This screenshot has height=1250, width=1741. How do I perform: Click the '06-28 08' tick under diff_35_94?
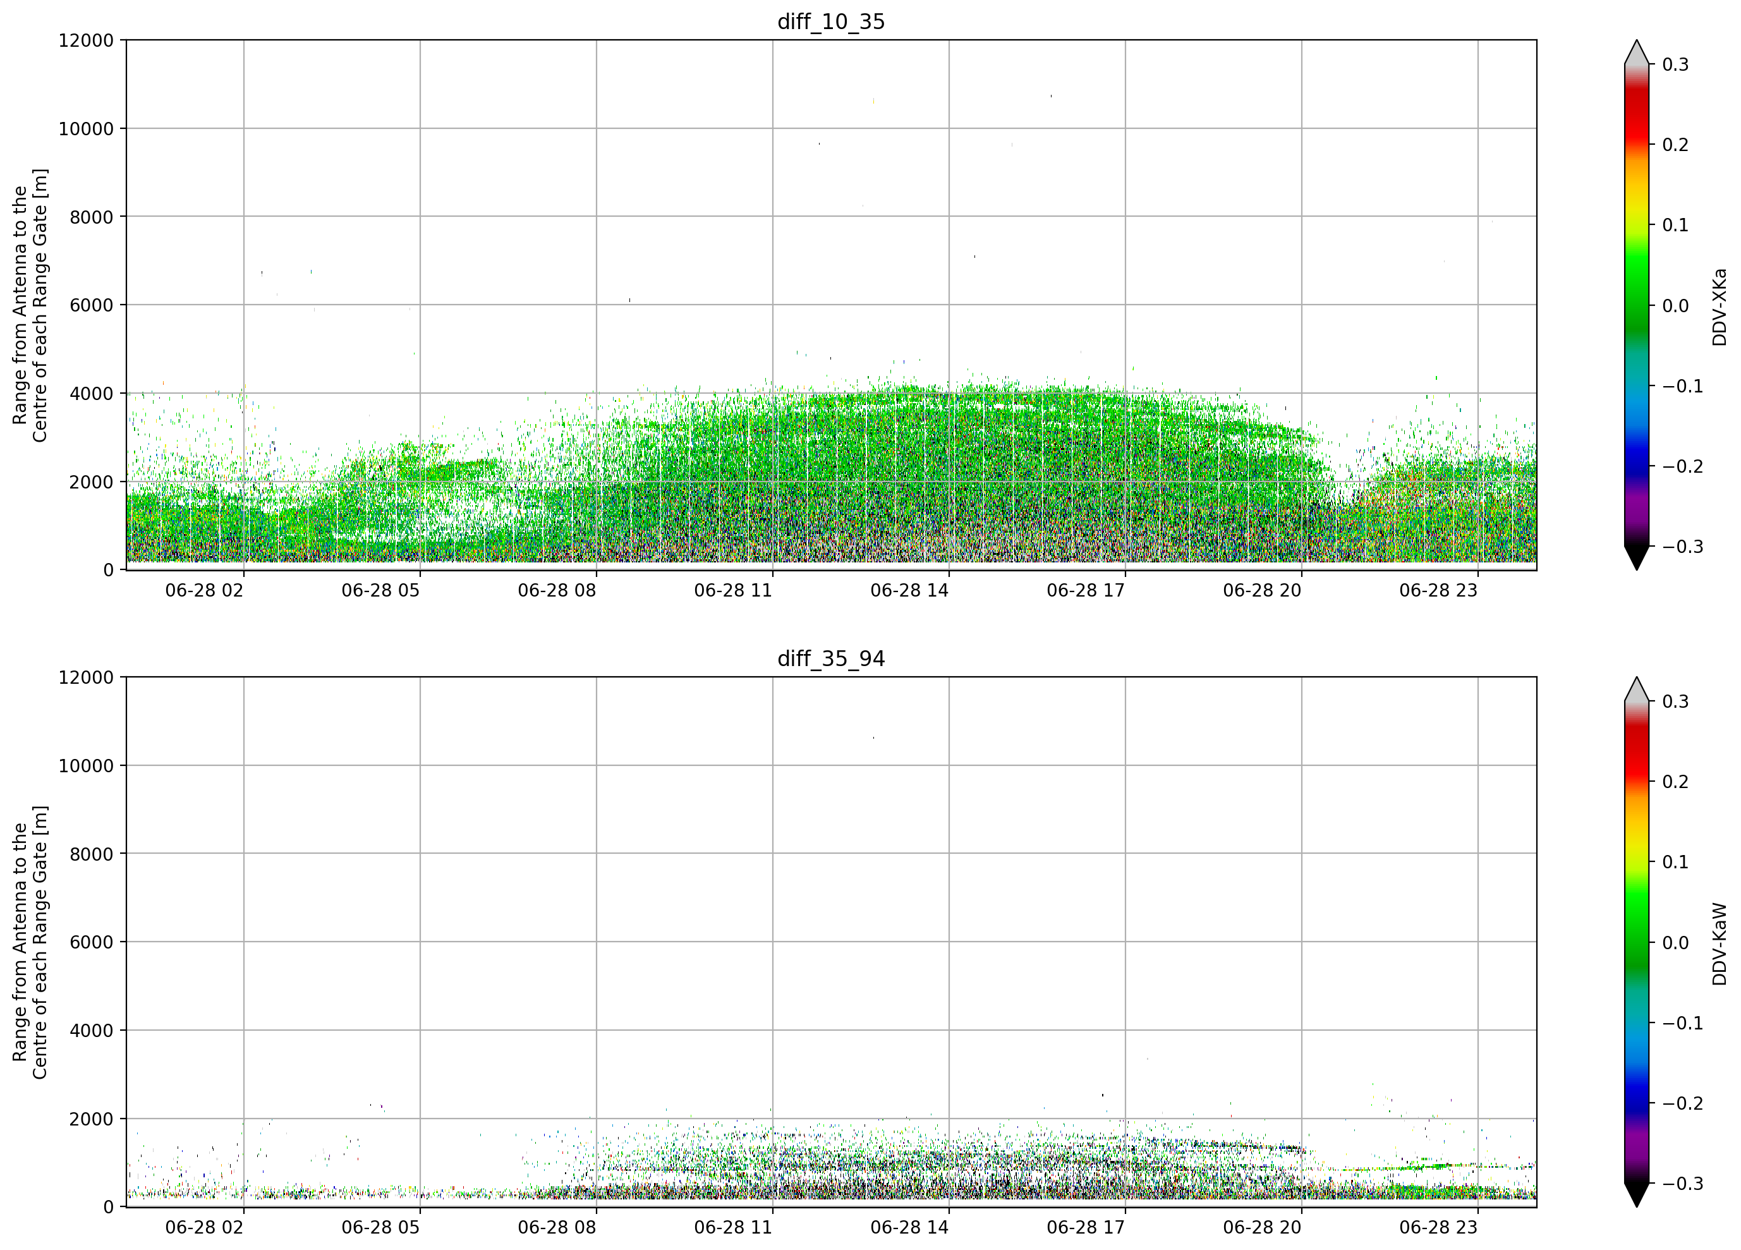point(557,1227)
